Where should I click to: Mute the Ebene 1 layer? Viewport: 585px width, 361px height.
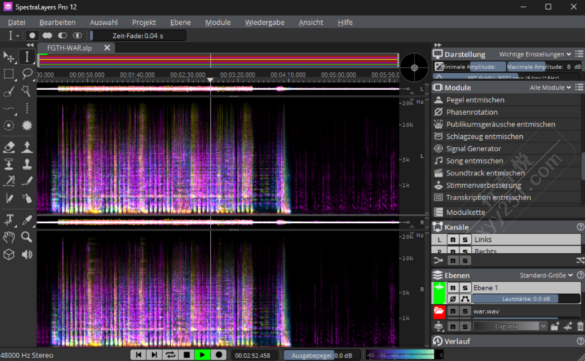tap(453, 287)
